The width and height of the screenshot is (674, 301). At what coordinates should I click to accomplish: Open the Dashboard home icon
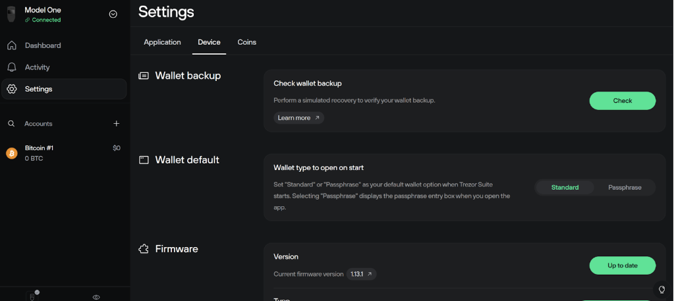(12, 45)
